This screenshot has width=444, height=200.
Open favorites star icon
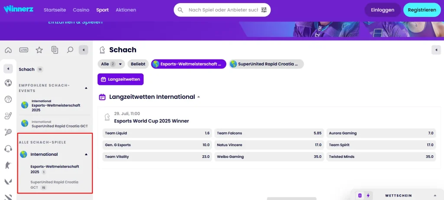[x=39, y=50]
